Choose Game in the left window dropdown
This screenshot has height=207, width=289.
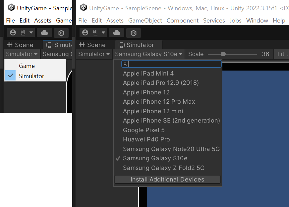[x=35, y=66]
